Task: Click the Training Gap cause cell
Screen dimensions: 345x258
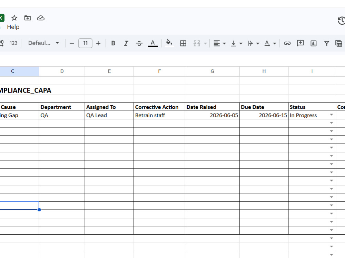Action: click(x=19, y=115)
